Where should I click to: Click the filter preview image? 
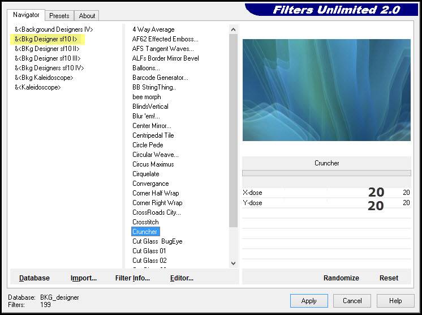[x=326, y=90]
